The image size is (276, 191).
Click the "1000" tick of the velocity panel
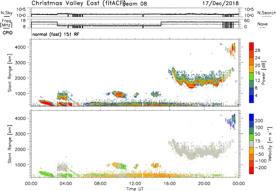20,165
